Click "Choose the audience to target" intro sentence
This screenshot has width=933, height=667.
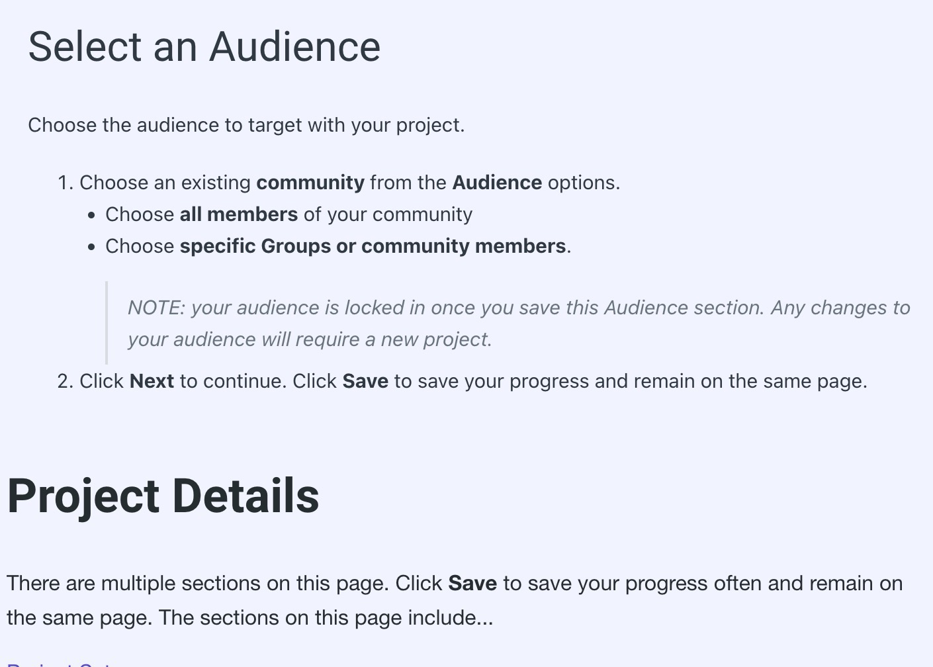click(246, 125)
